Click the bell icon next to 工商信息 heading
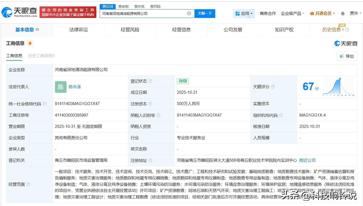The height and width of the screenshot is (206, 363). click(30, 43)
